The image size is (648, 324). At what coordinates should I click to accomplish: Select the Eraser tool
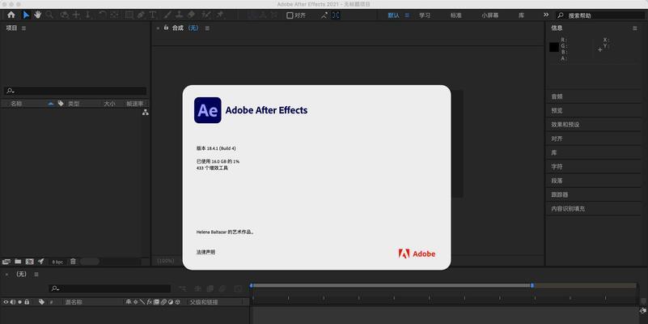coord(191,15)
